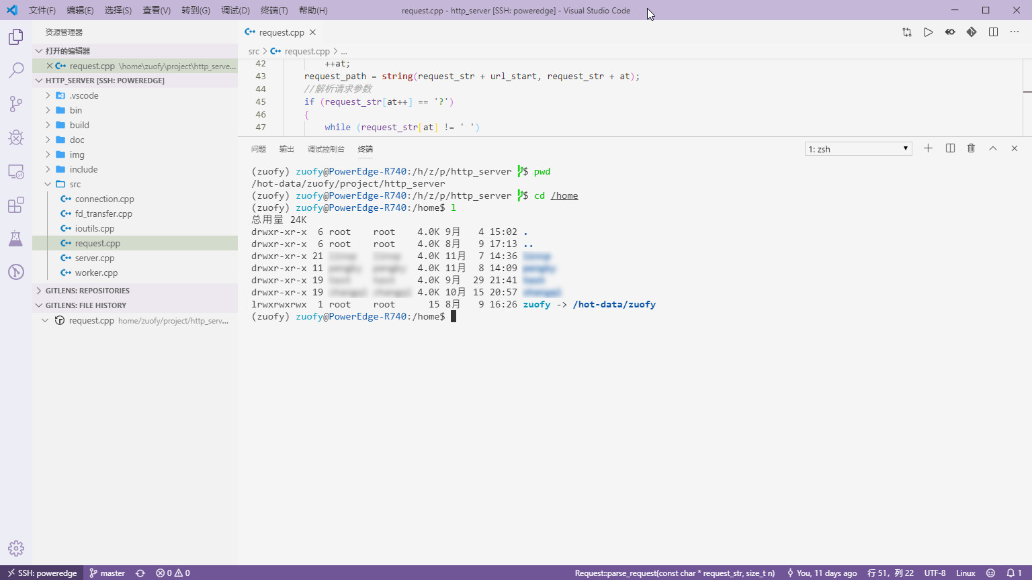Screen dimensions: 1032x580
Task: Open errors and warnings count in status bar
Action: pyautogui.click(x=173, y=573)
